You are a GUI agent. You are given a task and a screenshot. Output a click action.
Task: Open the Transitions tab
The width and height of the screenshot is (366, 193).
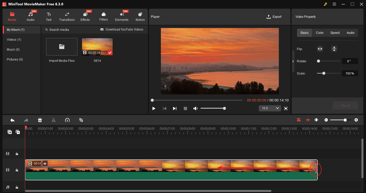point(67,17)
